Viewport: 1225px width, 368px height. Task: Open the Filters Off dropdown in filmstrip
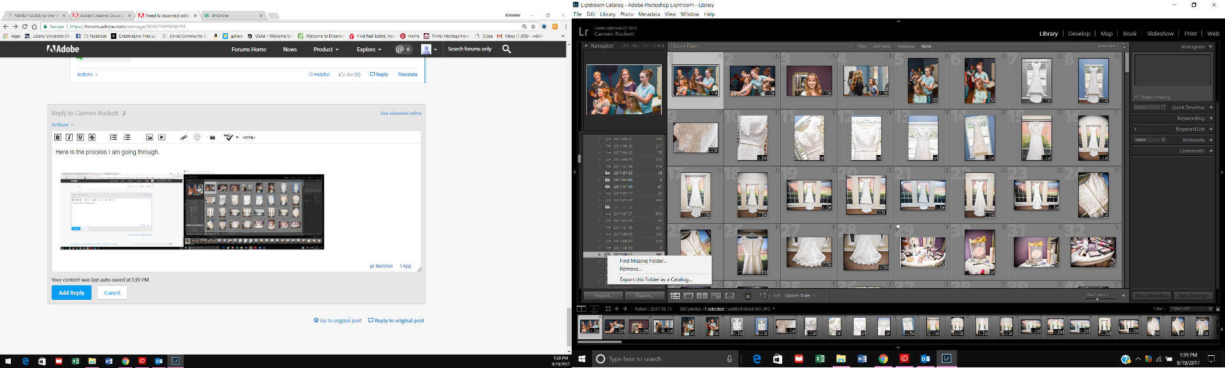click(x=1191, y=309)
